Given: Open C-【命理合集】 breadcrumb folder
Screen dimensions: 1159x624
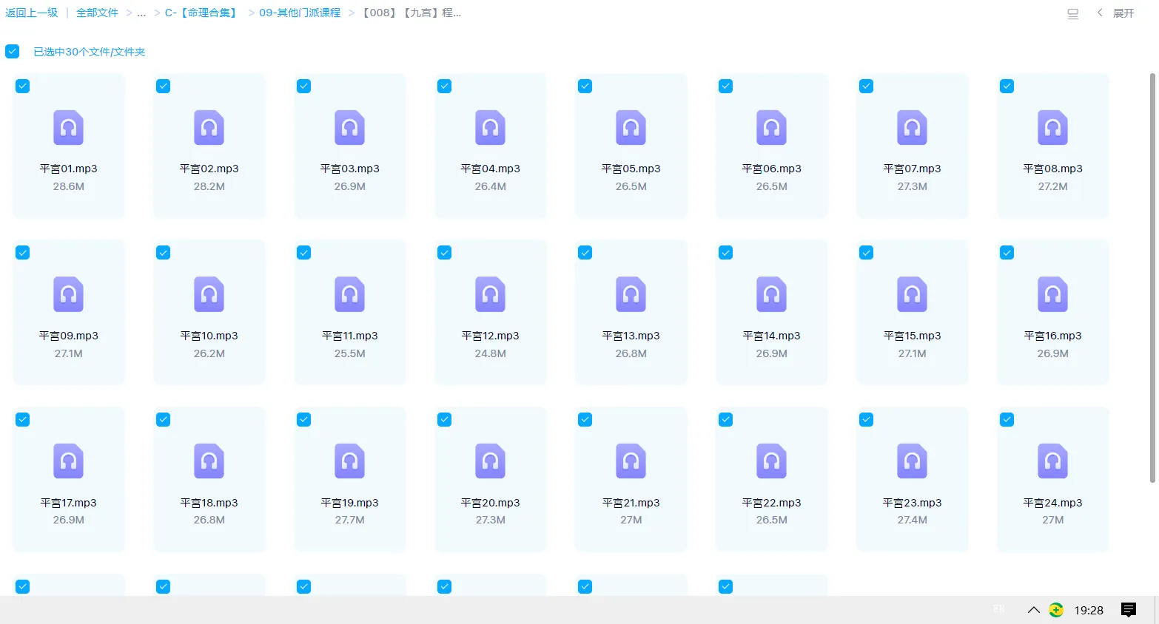Looking at the screenshot, I should [x=201, y=13].
